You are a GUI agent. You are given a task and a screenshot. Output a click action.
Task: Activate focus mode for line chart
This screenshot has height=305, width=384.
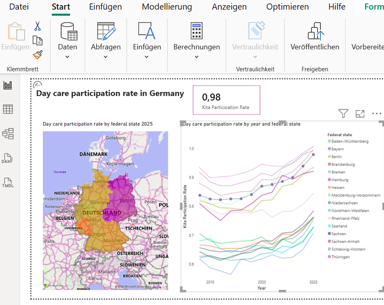[x=360, y=114]
